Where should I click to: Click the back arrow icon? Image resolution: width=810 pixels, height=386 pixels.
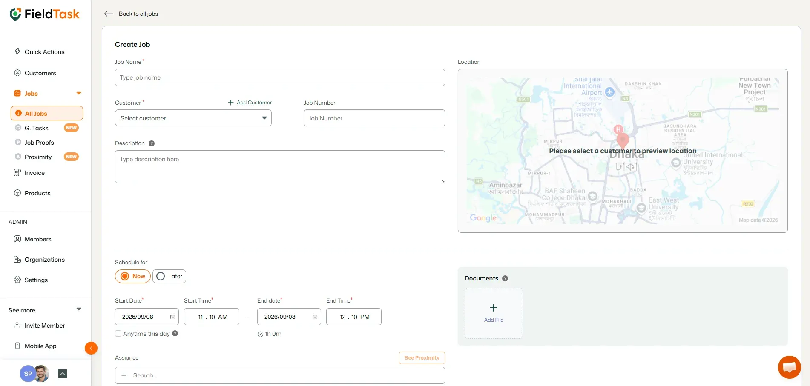[109, 14]
